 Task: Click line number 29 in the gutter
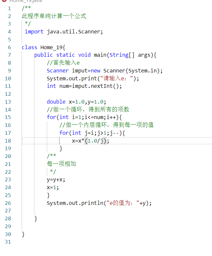pos(8,226)
